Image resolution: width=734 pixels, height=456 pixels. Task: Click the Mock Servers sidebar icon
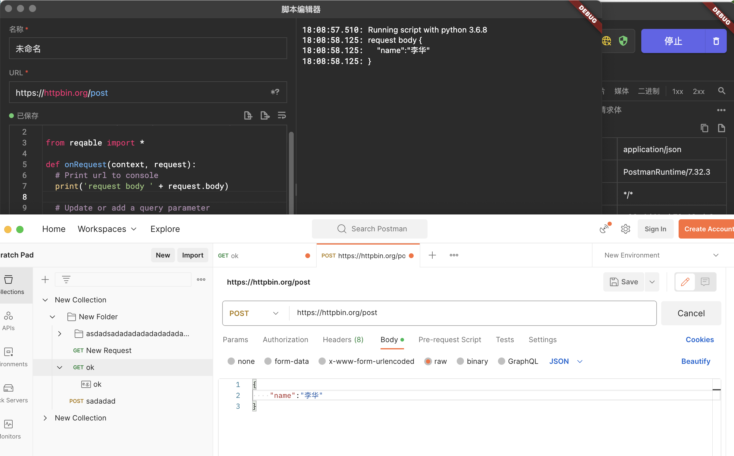click(8, 389)
